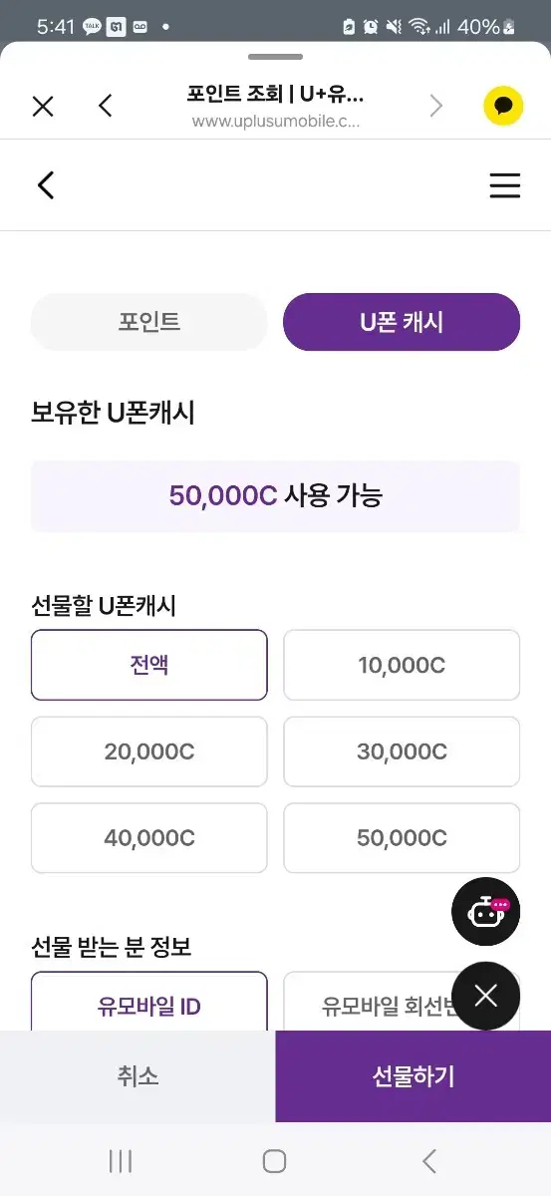Screen dimensions: 551x1196
Task: Go back in browser using top arrow
Action: pyautogui.click(x=106, y=106)
